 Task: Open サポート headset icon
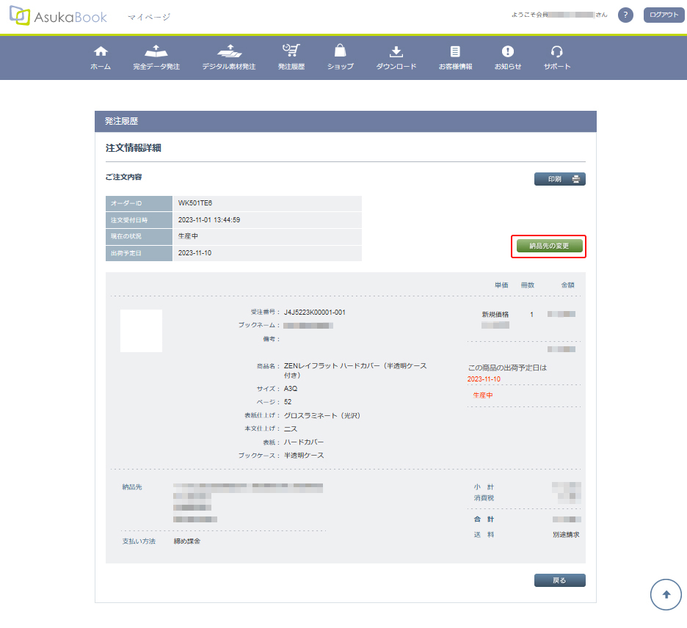tap(556, 51)
